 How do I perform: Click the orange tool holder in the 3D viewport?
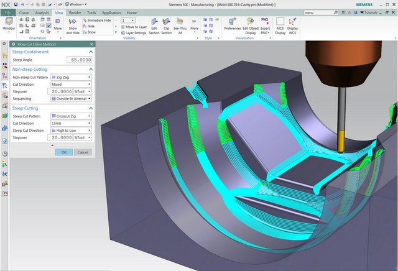[343, 63]
